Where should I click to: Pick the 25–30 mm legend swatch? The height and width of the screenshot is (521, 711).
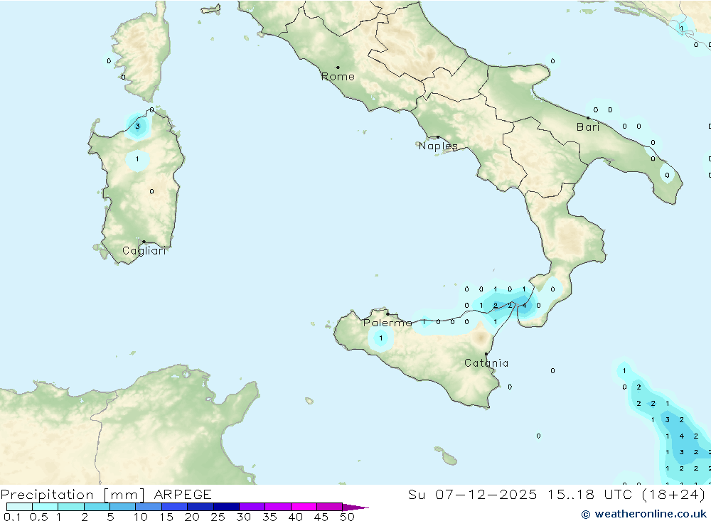[226, 507]
